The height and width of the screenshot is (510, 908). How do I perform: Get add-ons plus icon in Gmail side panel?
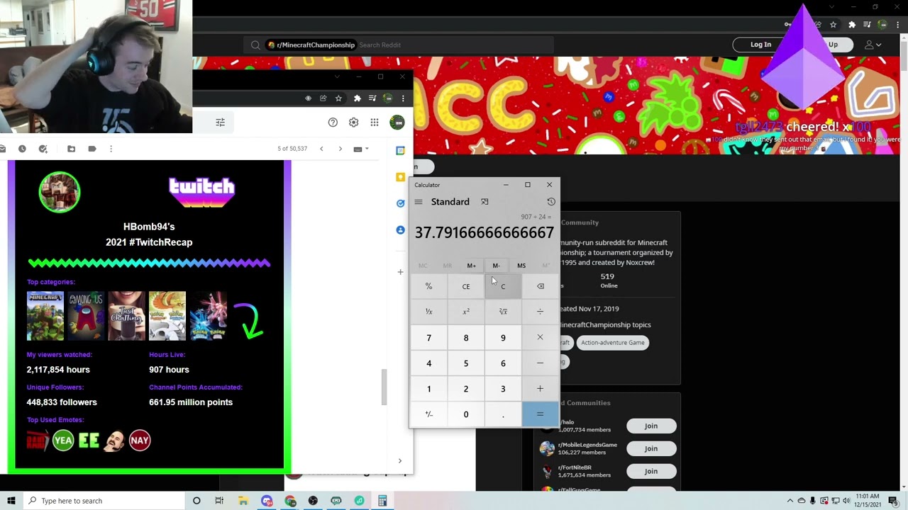click(400, 272)
